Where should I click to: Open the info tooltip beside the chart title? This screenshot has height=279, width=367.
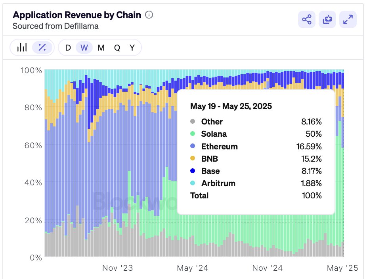point(149,15)
